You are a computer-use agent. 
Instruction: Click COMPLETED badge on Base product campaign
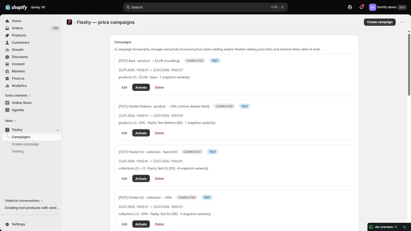(195, 61)
